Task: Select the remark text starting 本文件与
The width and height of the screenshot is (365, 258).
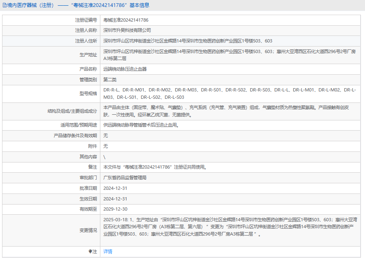Action: coord(155,167)
